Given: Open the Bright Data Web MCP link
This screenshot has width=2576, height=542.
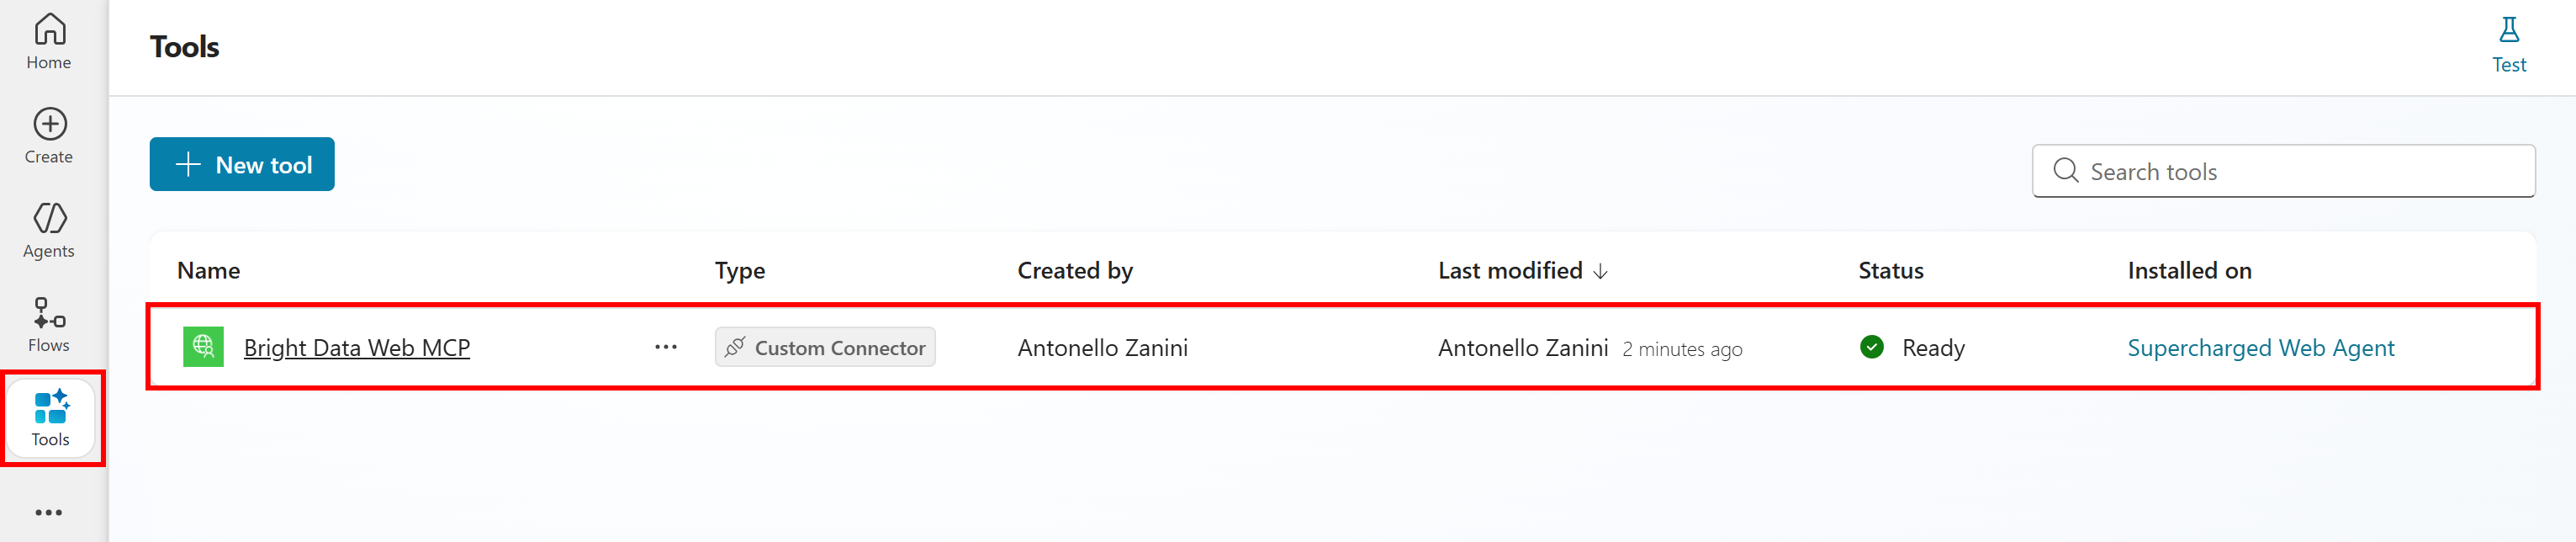Looking at the screenshot, I should click(x=357, y=348).
